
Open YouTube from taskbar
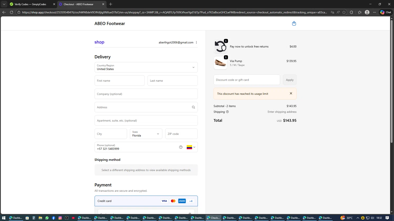click(x=73, y=218)
